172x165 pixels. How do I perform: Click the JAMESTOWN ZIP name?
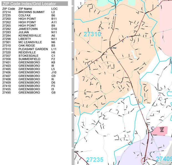click(x=28, y=29)
